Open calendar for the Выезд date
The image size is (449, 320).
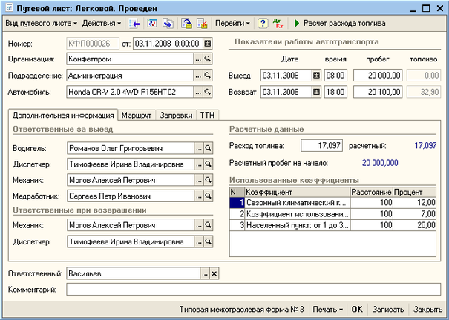pos(317,76)
